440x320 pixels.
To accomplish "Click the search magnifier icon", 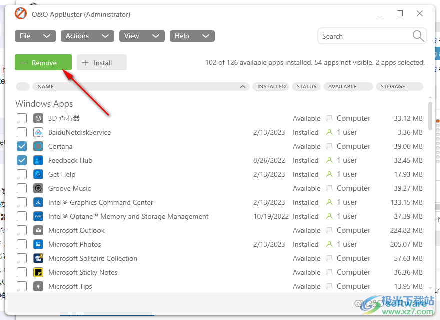I will [418, 36].
